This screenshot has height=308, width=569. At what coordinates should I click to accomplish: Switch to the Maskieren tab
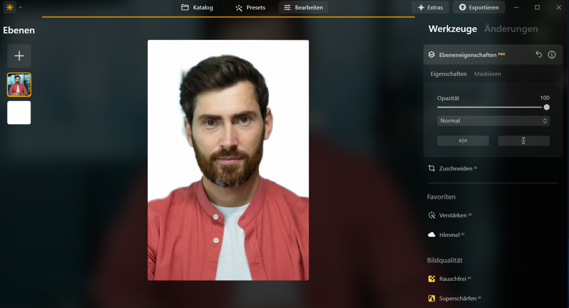(x=487, y=74)
